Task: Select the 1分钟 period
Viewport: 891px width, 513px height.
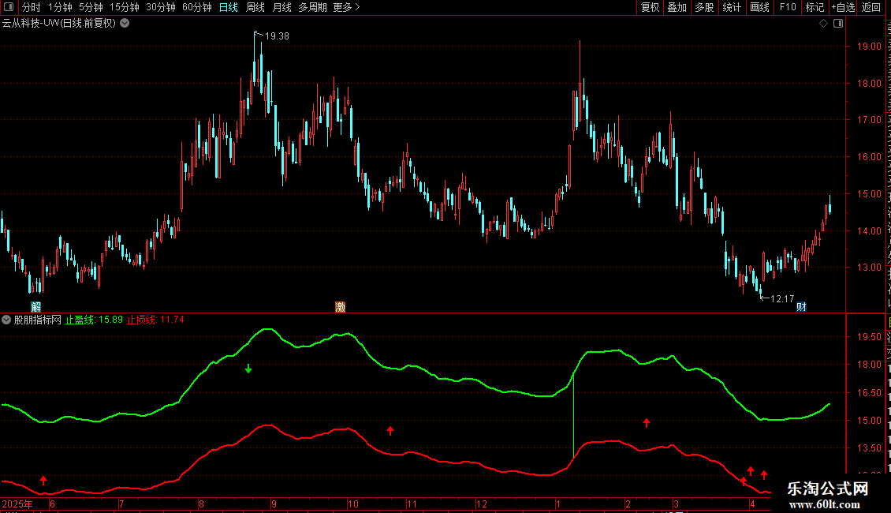Action: pos(60,7)
